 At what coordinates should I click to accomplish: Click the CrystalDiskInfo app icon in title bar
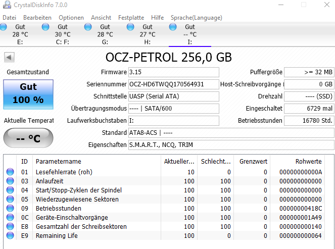coord(7,5)
